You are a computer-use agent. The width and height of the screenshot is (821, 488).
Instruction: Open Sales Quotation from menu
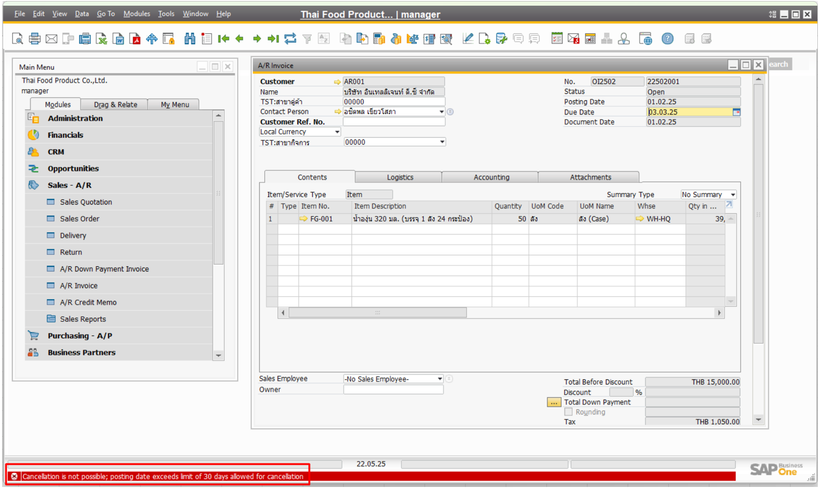(x=86, y=202)
